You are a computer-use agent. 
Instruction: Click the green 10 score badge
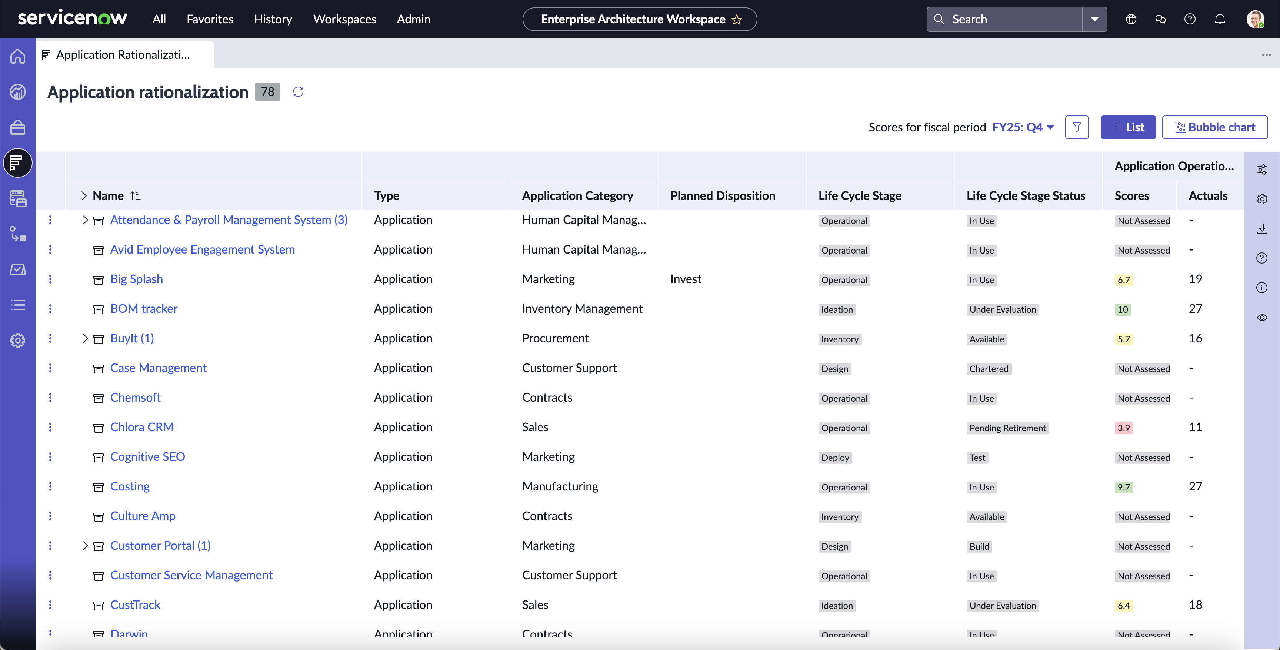point(1123,310)
